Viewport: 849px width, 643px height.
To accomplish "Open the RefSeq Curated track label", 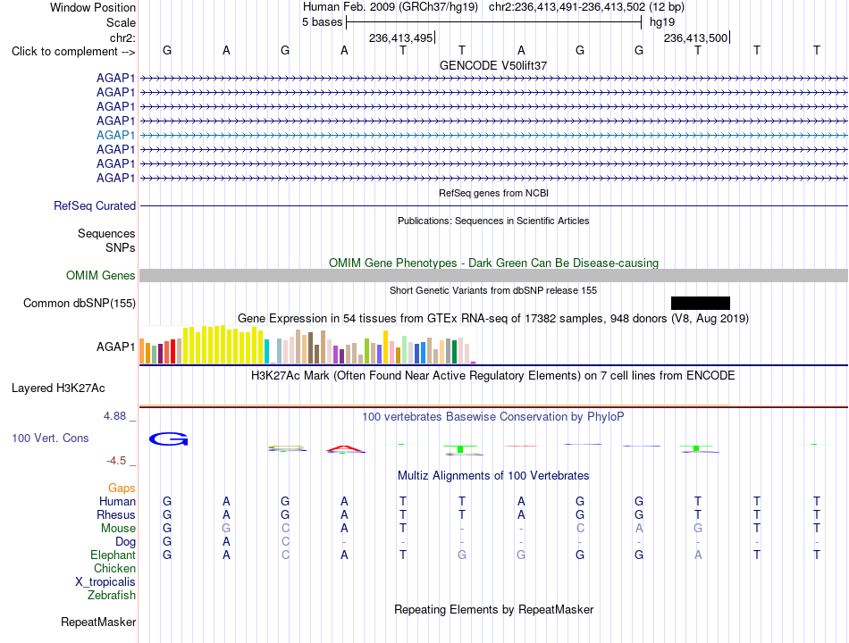I will [x=95, y=205].
